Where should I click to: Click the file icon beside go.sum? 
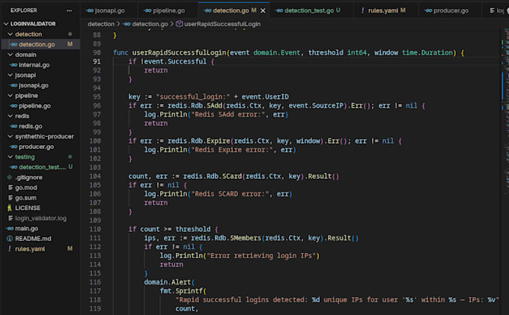click(10, 198)
